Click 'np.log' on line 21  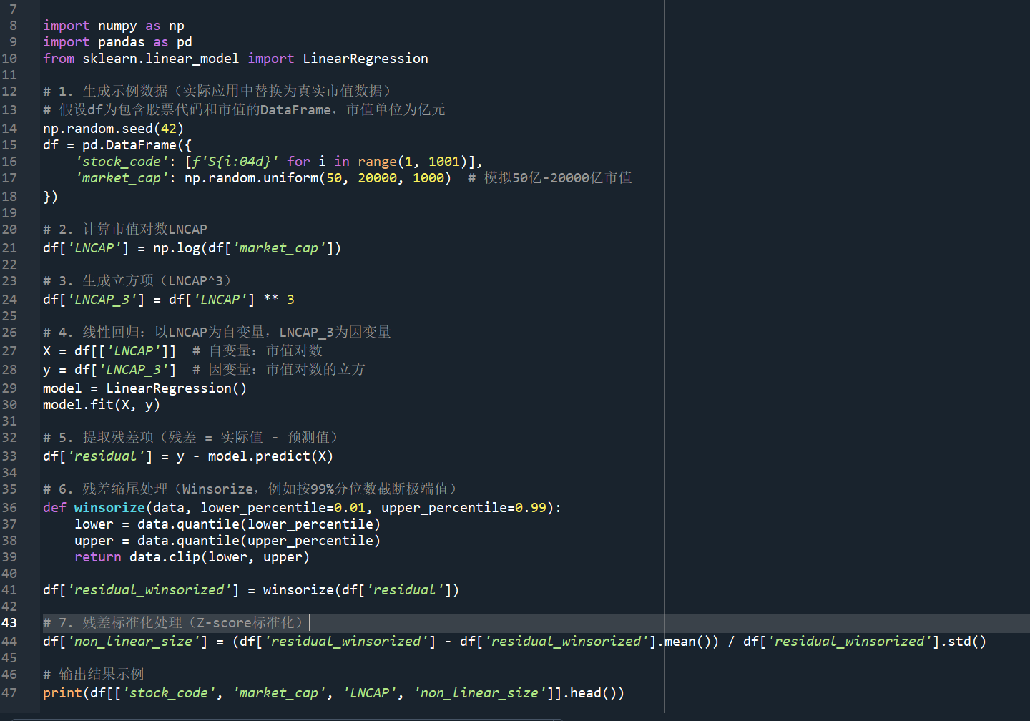pos(177,248)
